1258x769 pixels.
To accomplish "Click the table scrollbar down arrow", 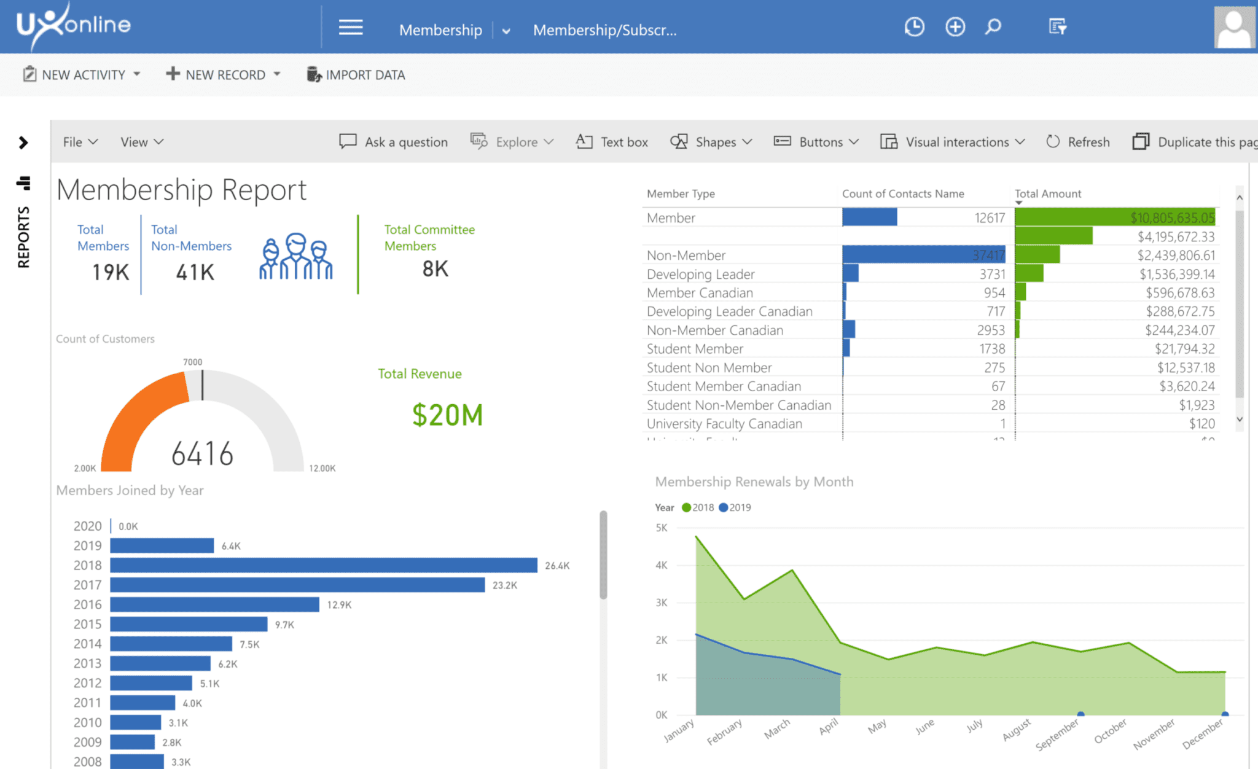I will [x=1240, y=420].
